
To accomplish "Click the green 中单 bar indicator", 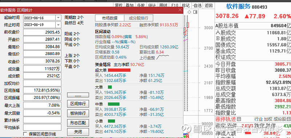I will click(x=113, y=104).
